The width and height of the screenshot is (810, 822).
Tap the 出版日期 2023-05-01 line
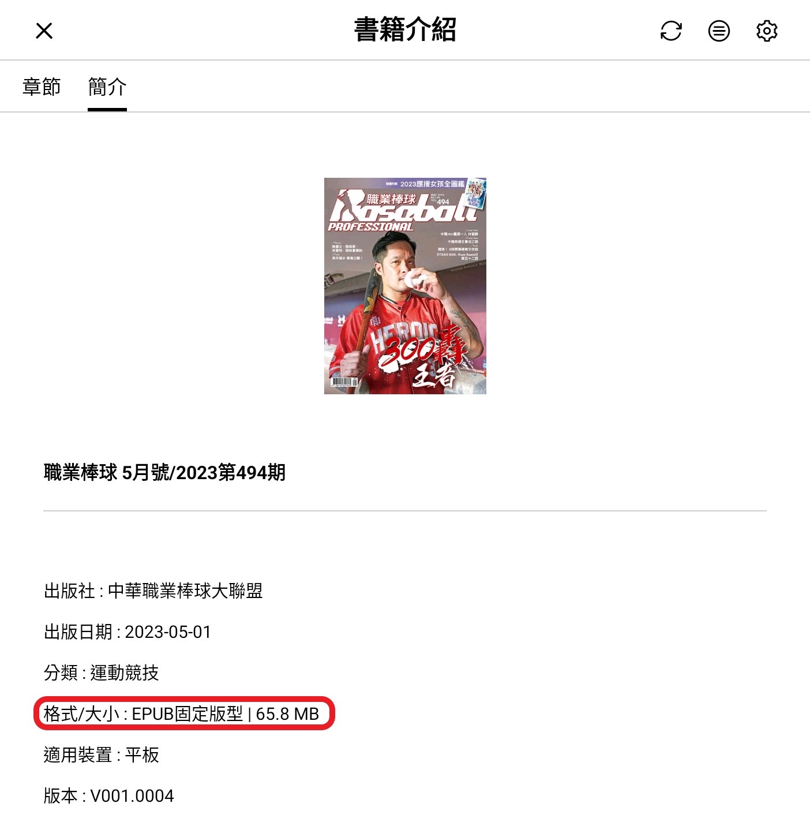pyautogui.click(x=127, y=632)
